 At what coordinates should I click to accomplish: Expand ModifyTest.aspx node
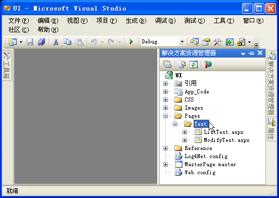[x=184, y=140]
